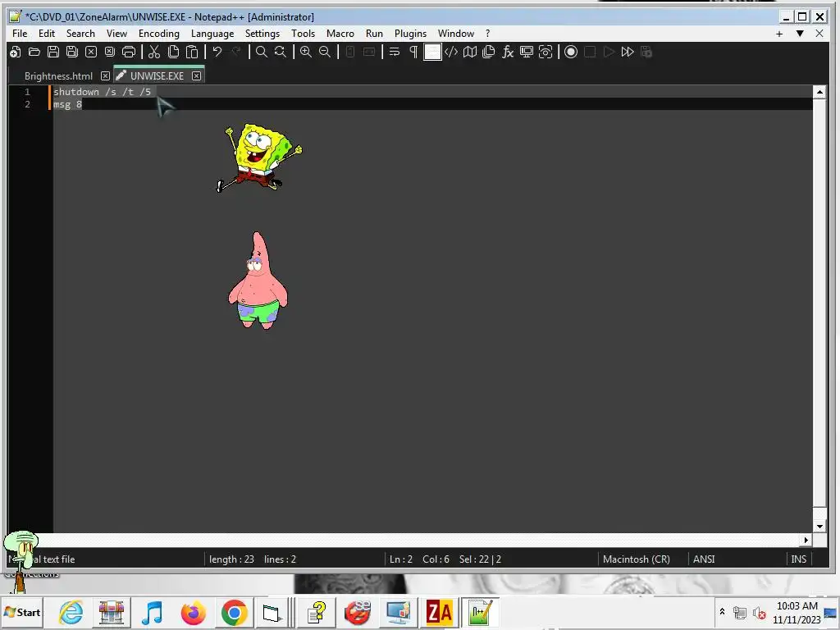Show hidden tray icons arrow
840x630 pixels.
tap(722, 612)
